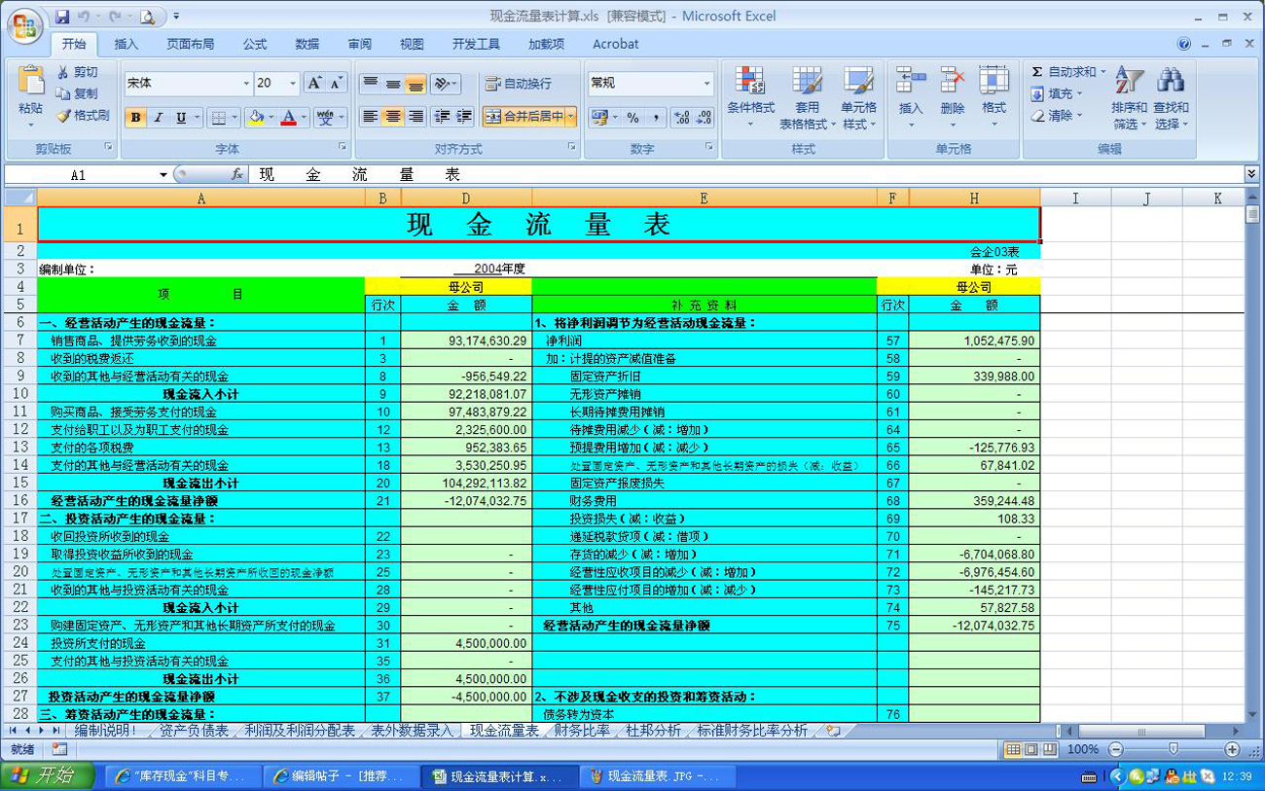Open number format 常规 dropdown
Image resolution: width=1265 pixels, height=791 pixels.
tap(707, 84)
